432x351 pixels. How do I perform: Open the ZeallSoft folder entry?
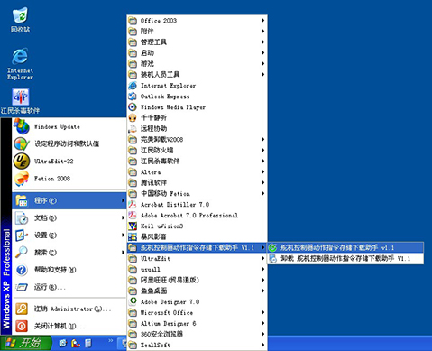point(198,345)
